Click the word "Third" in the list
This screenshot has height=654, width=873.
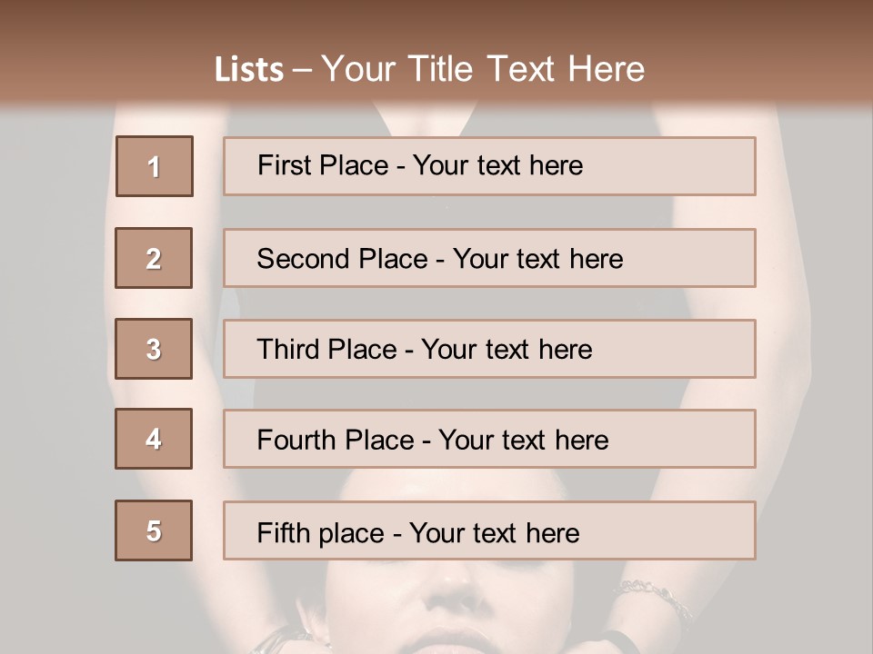289,350
